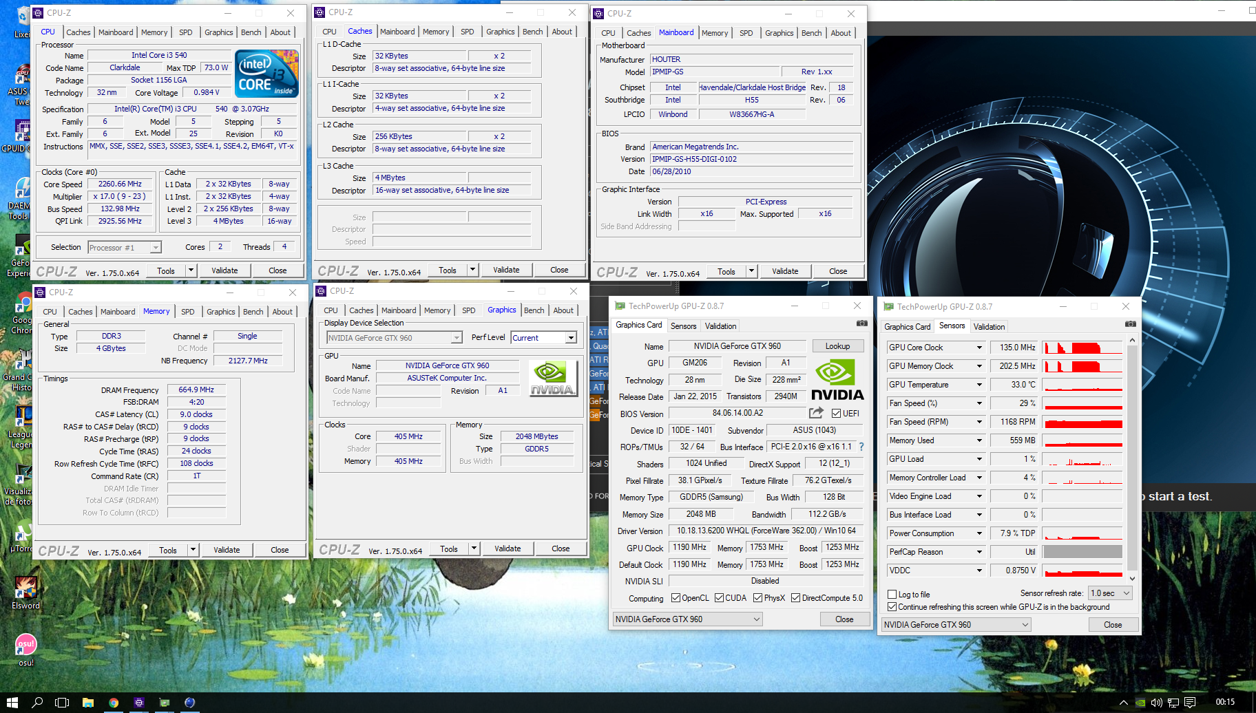Screen dimensions: 1256x713
Task: Expand the Fan Speed (RPM) sensor dropdown
Action: click(979, 422)
